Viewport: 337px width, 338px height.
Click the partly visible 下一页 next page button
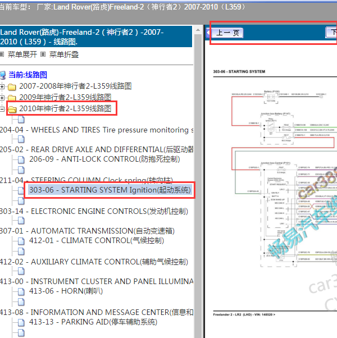(x=331, y=33)
